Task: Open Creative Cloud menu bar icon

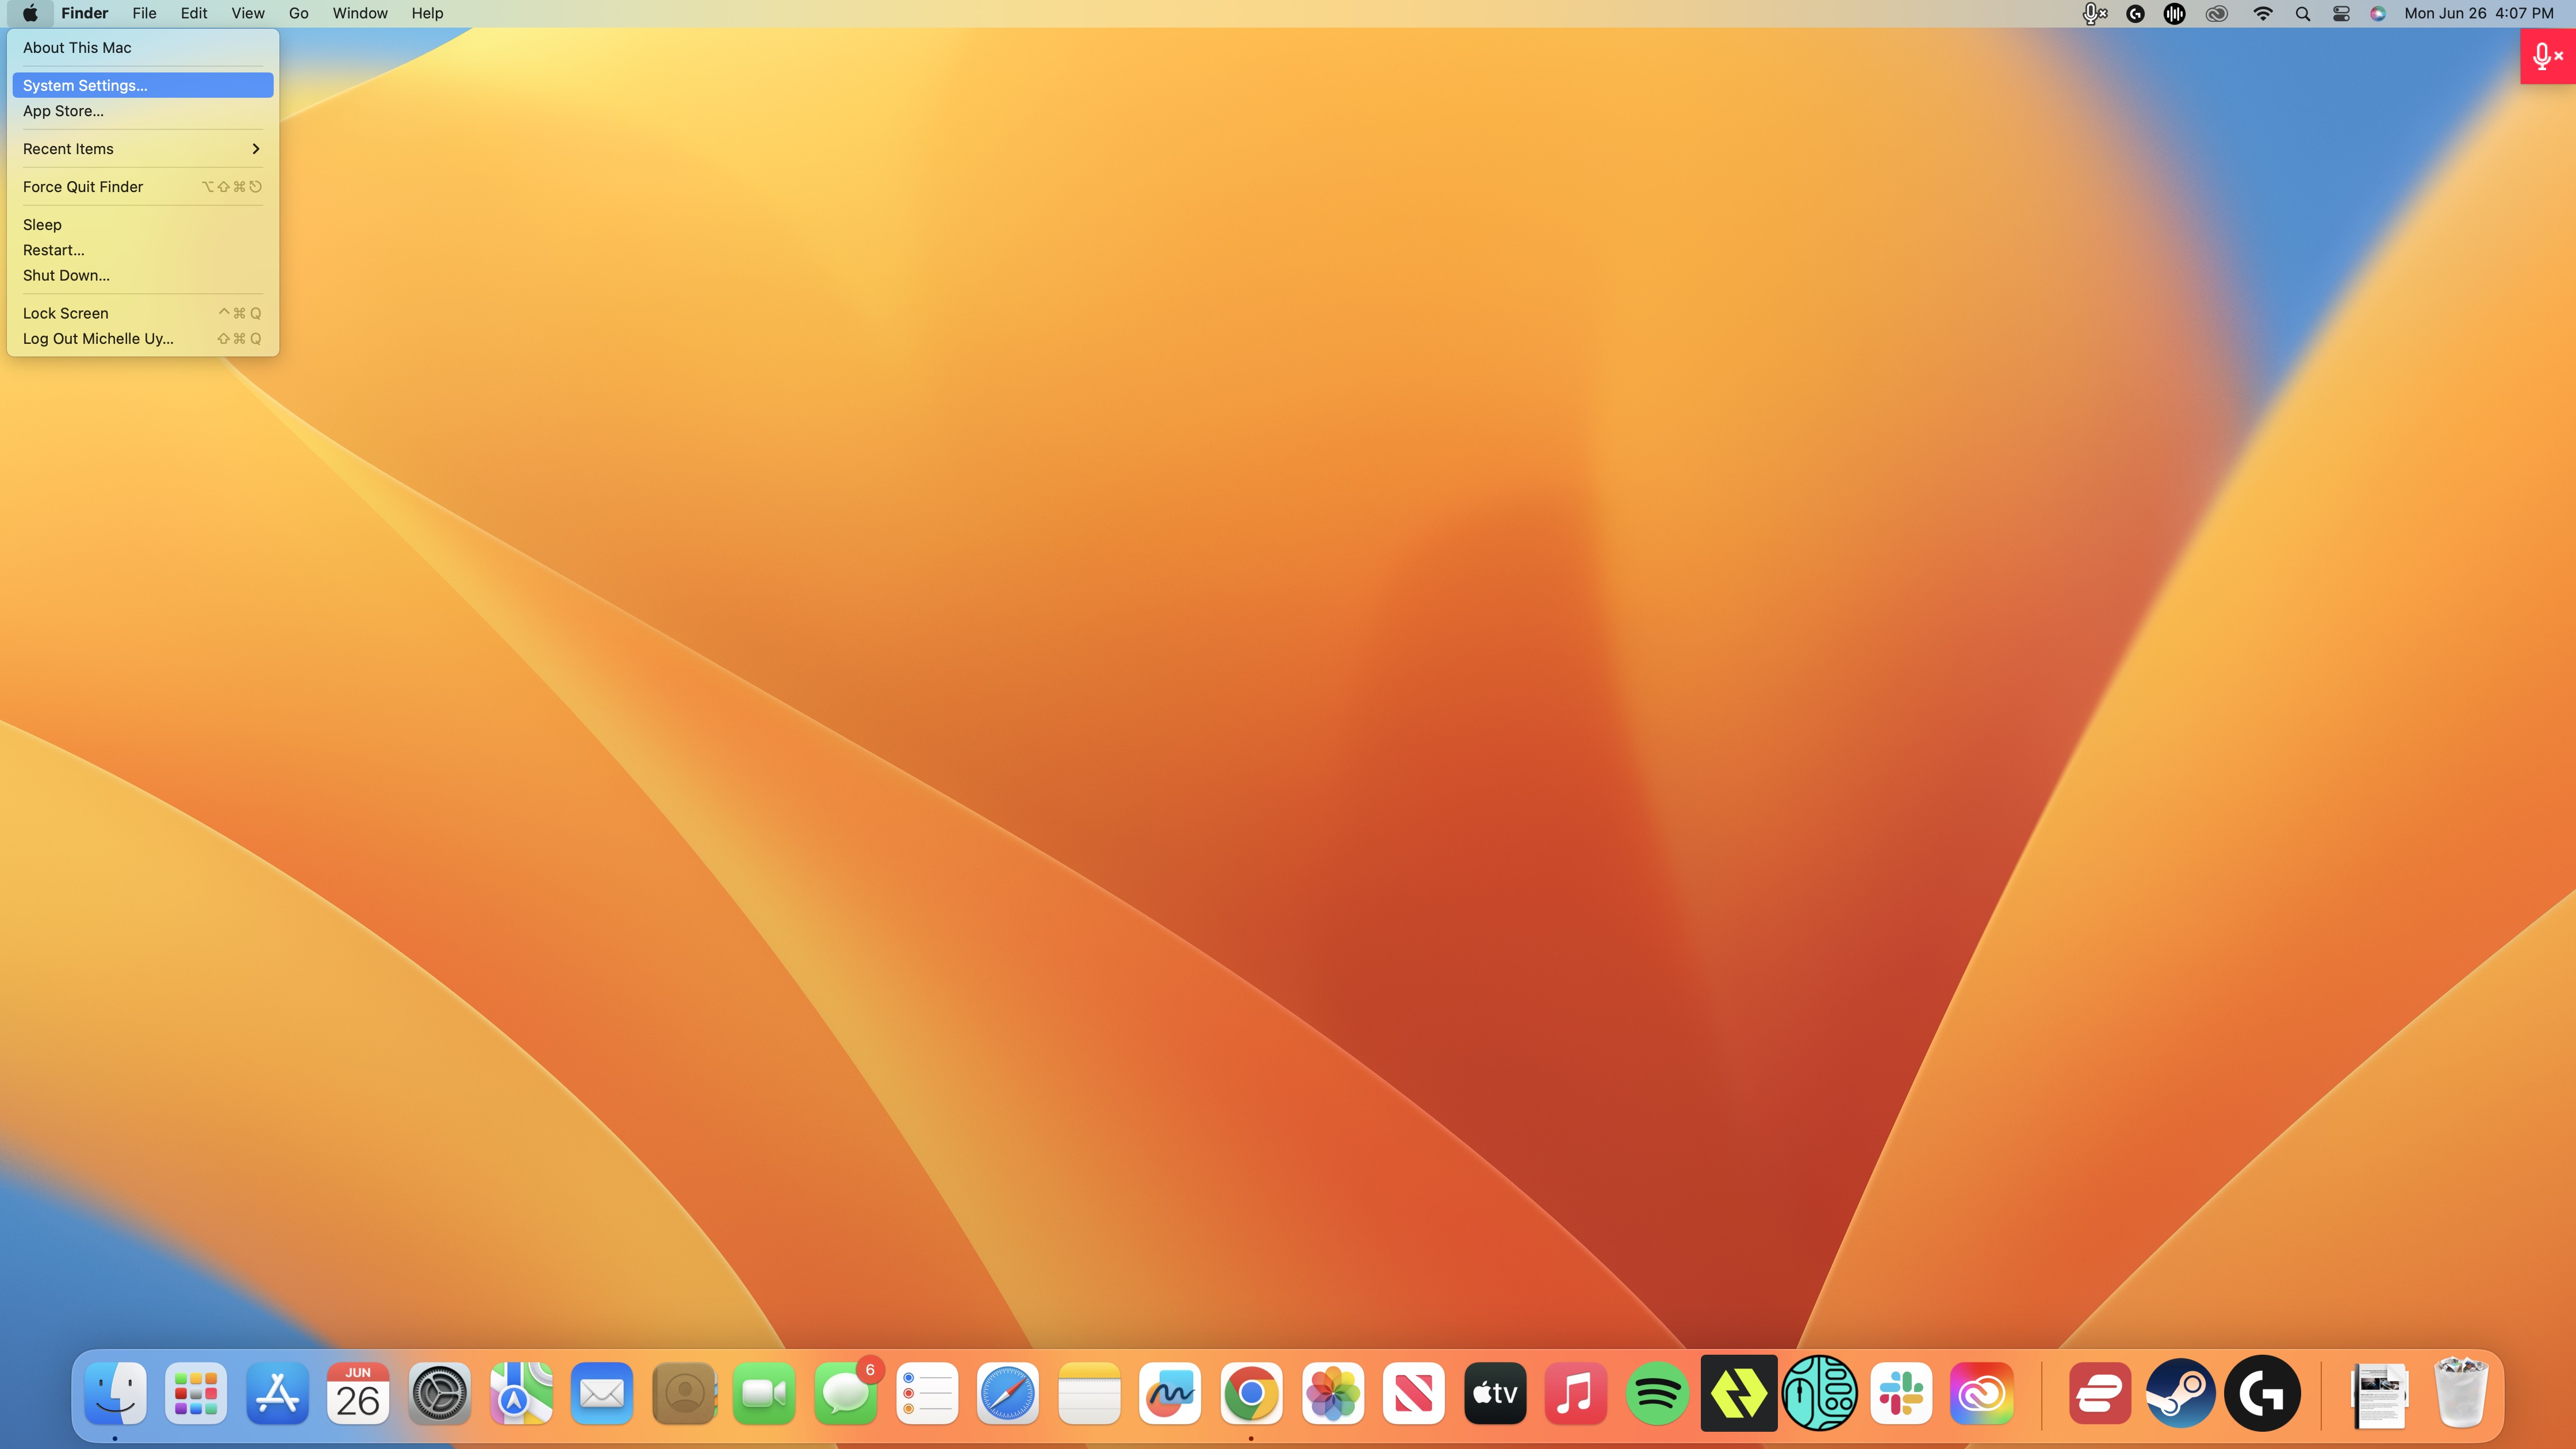Action: pos(2217,13)
